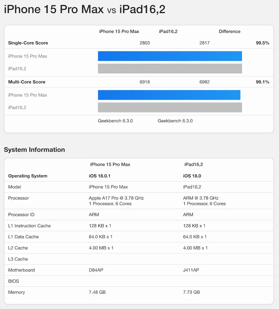Click the 'Processor ID' row label

coord(21,214)
